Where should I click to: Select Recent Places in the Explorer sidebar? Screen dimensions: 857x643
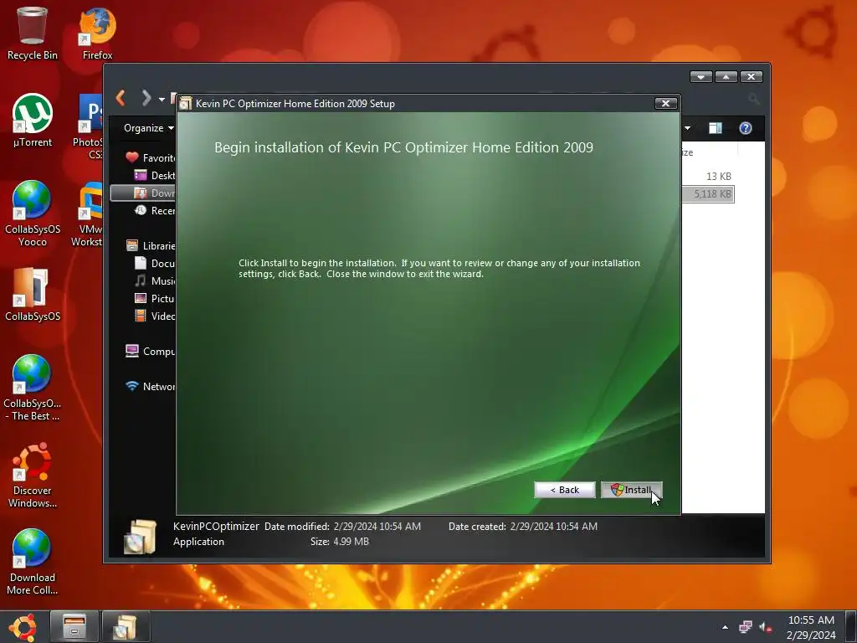[155, 210]
